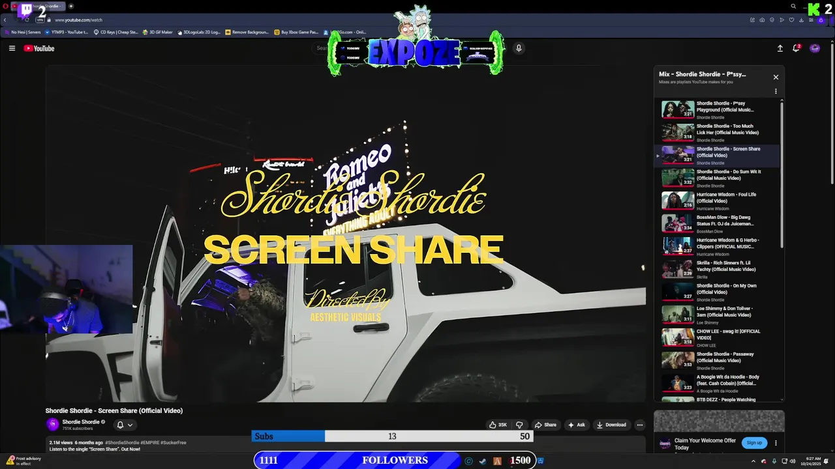Open the Opera downloads icon
835x469 pixels.
point(801,20)
